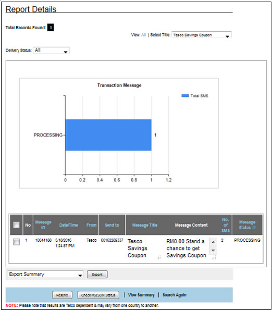Click the message ID 10044188
This screenshot has width=273, height=311.
click(43, 240)
